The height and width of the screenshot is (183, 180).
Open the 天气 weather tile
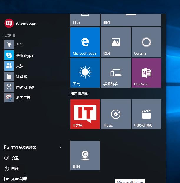85,73
